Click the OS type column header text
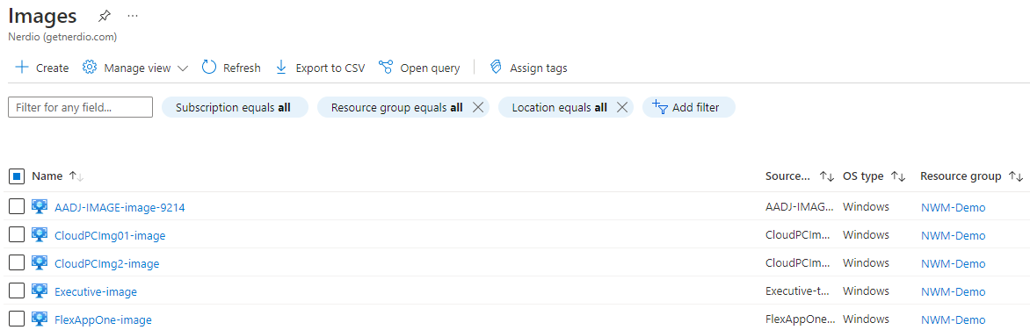Viewport: 1030px width, 330px height. point(863,176)
